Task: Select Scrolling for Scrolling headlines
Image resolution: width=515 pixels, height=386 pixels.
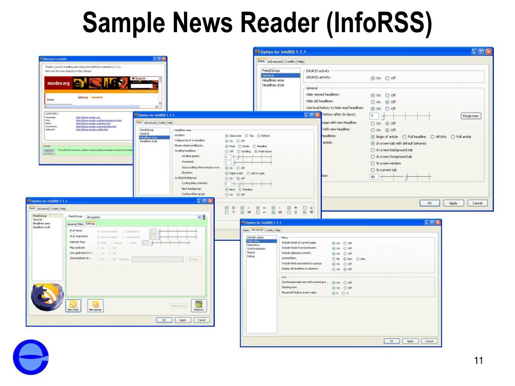Action: [x=238, y=152]
